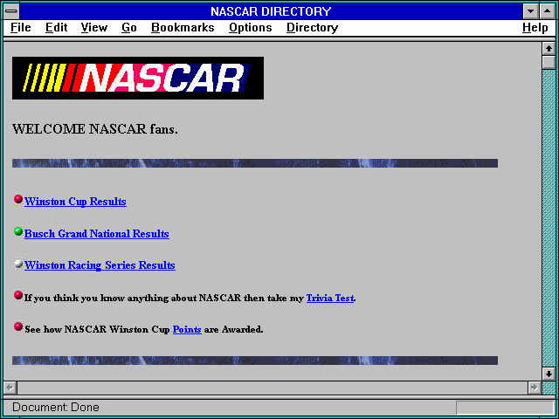Image resolution: width=559 pixels, height=419 pixels.
Task: Click the horizontal scrollbar right arrow
Action: tap(535, 388)
